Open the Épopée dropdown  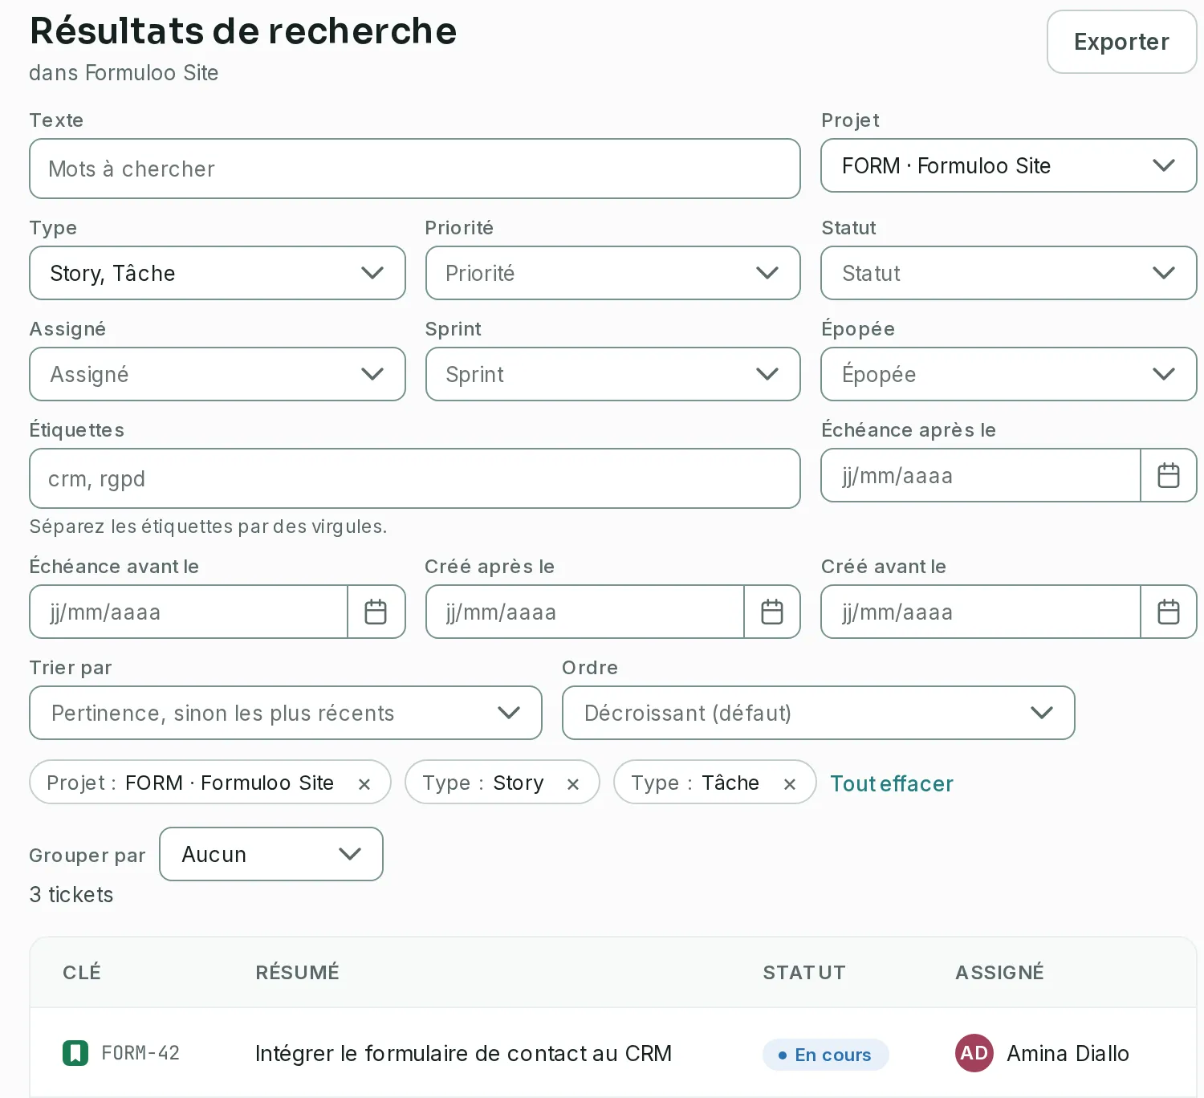pos(1009,374)
